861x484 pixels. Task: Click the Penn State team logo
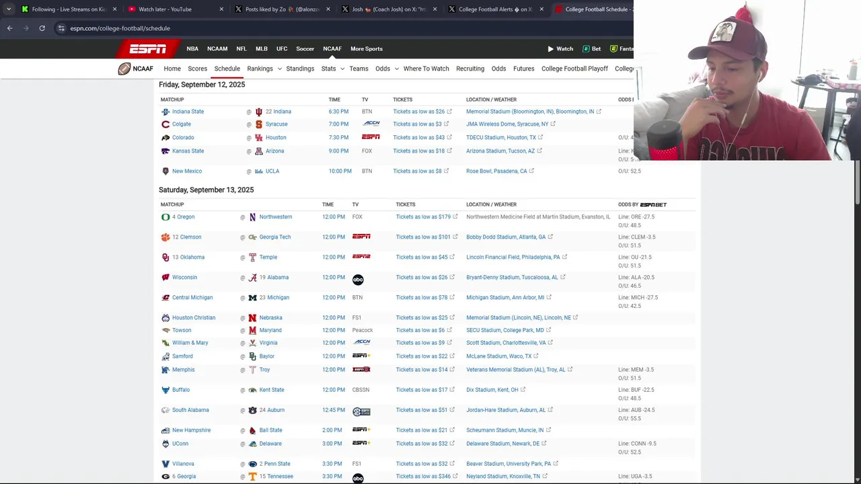[x=252, y=464]
